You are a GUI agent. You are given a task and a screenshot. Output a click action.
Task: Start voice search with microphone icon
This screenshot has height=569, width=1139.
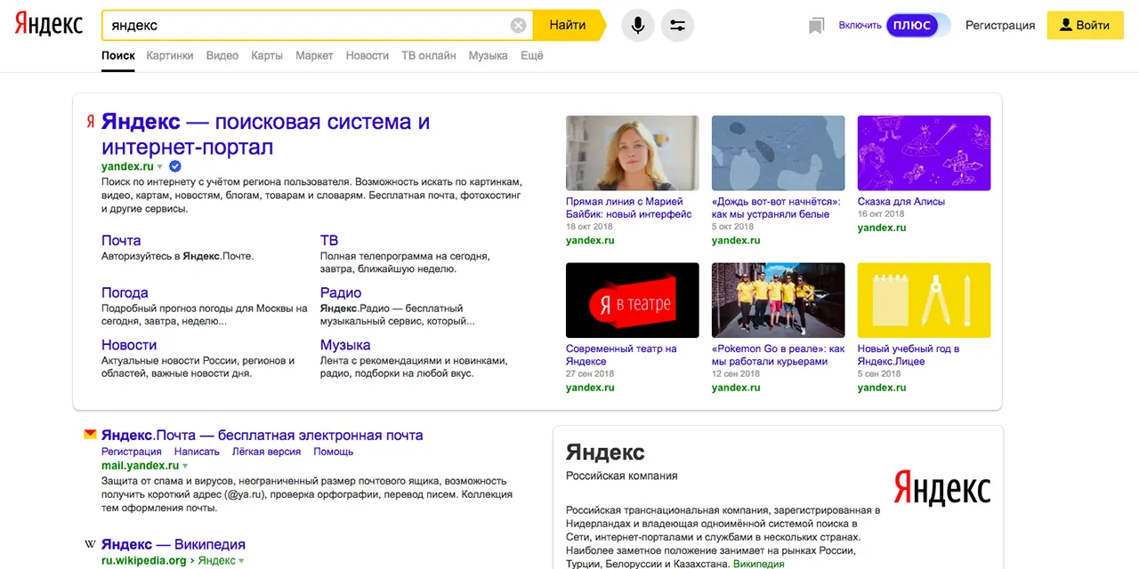pos(638,26)
